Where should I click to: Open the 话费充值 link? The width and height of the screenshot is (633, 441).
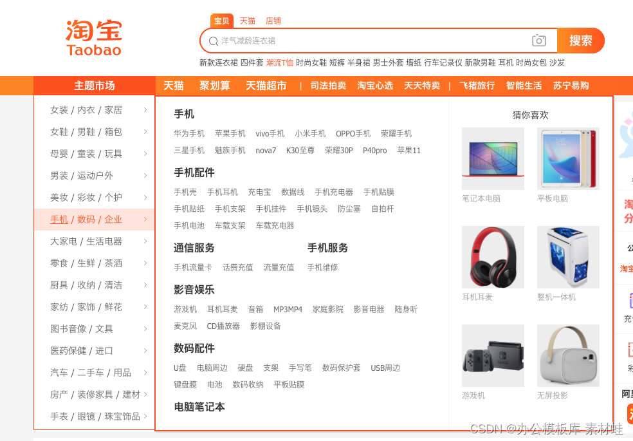point(238,267)
